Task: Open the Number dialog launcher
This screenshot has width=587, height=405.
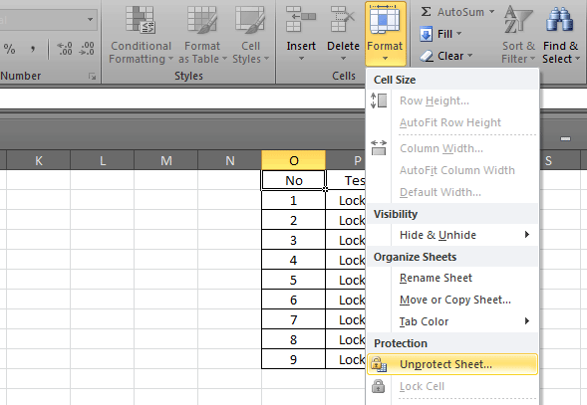Action: coord(92,77)
